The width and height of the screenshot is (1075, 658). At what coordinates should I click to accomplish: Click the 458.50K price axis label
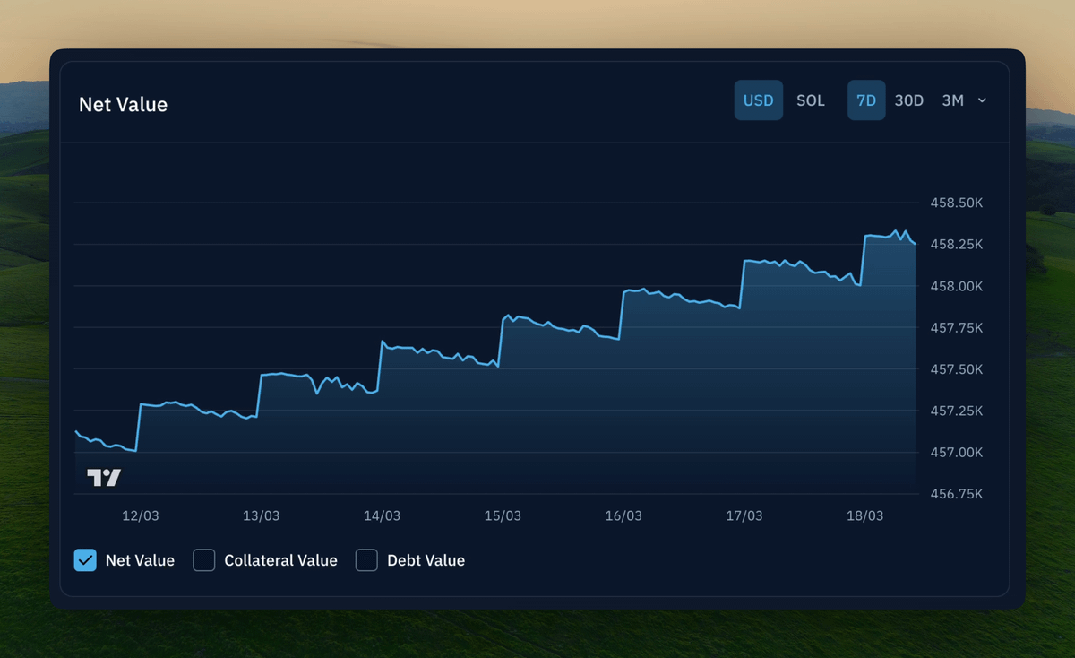pos(957,203)
